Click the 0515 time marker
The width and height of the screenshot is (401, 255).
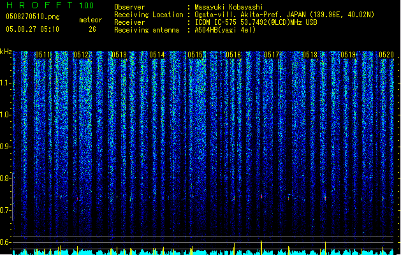195,55
